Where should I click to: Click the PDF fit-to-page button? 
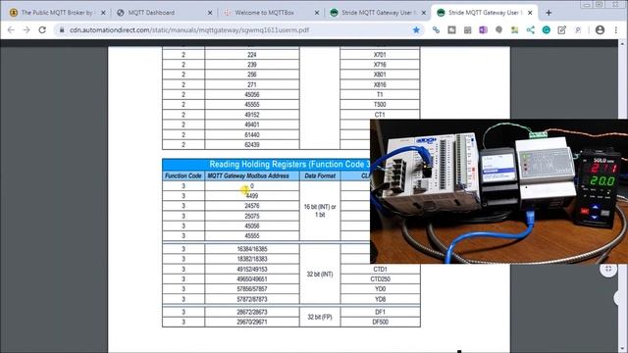click(x=608, y=269)
